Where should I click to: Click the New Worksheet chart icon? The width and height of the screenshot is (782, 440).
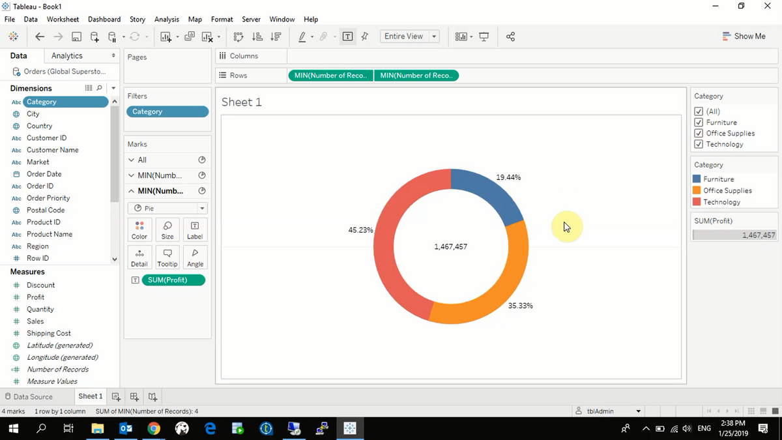point(166,37)
